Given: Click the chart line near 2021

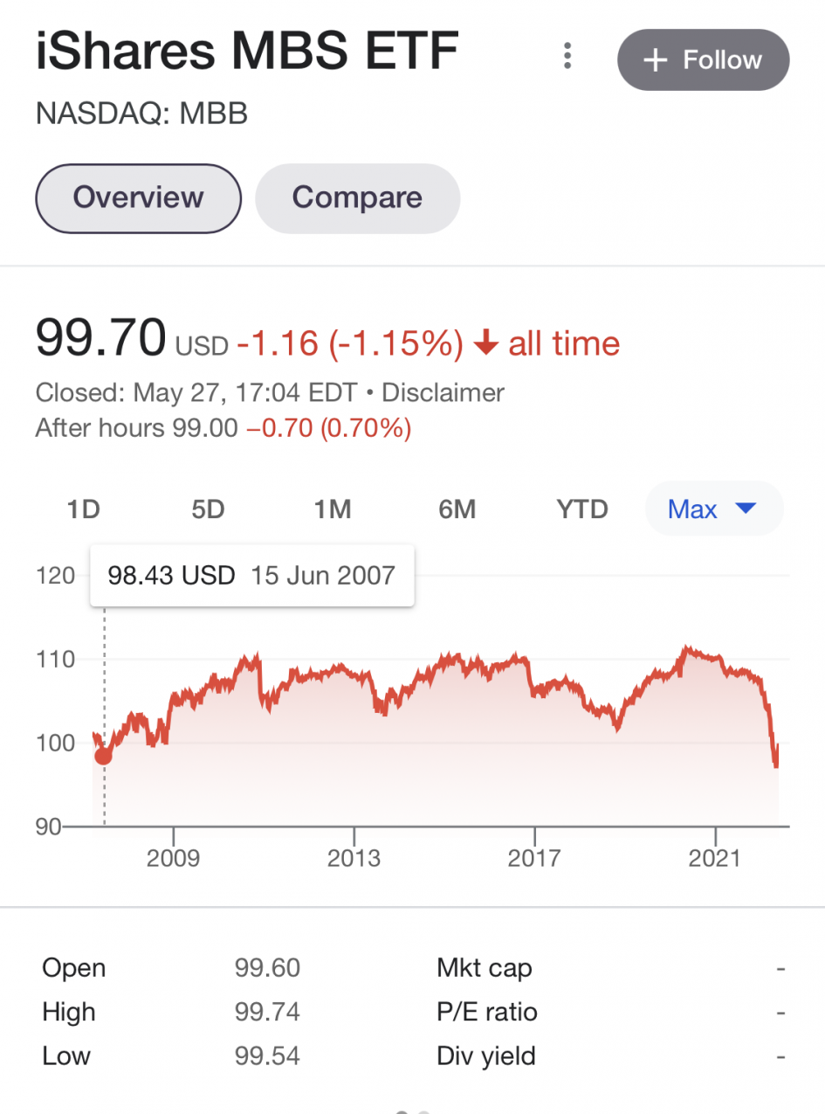Looking at the screenshot, I should 716,657.
